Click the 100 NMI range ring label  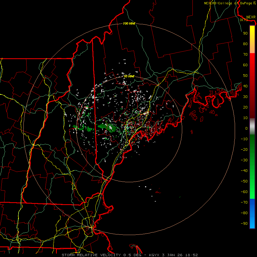click(x=129, y=23)
